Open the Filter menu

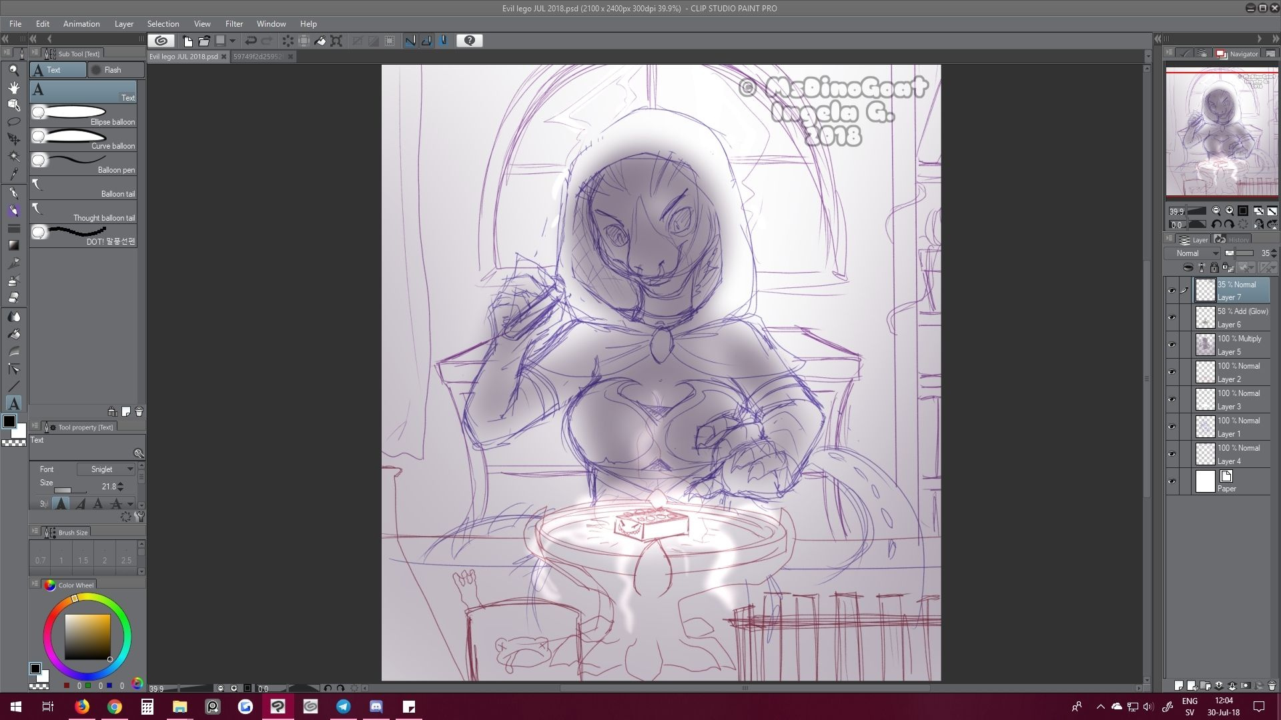[234, 24]
